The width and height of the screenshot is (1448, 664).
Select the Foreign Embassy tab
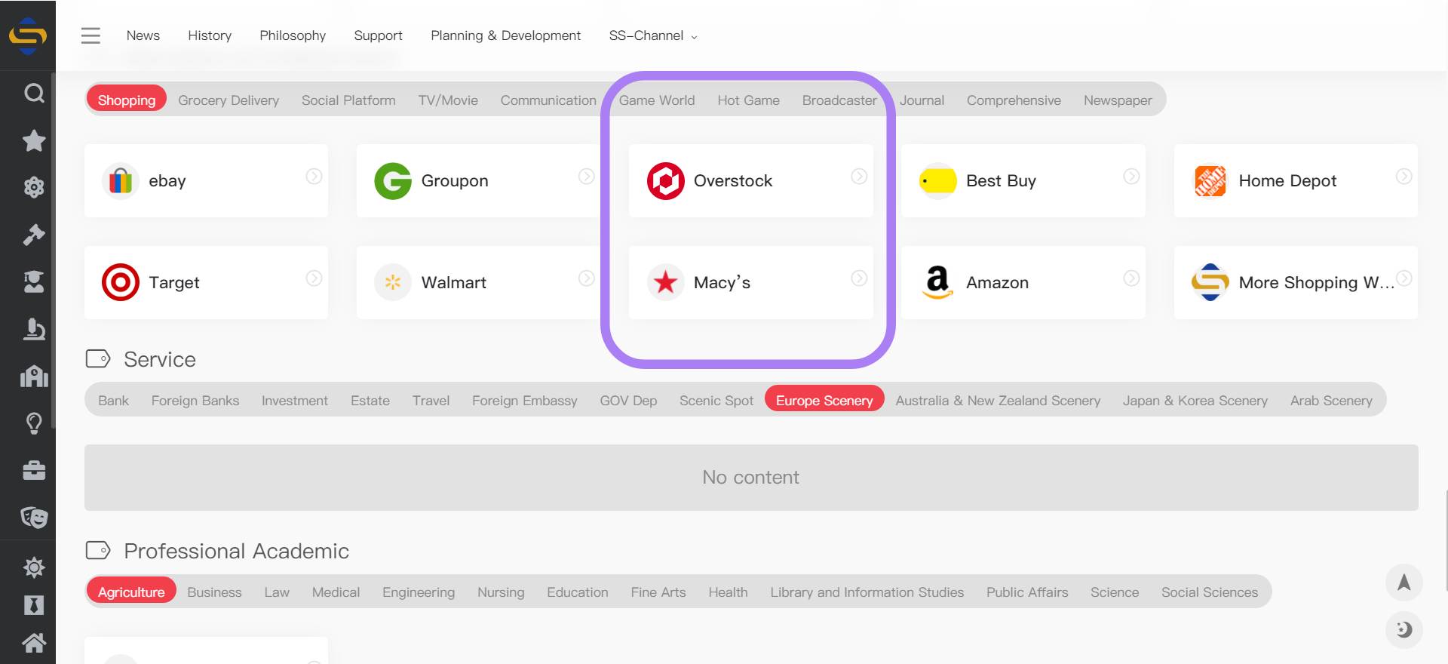(x=525, y=401)
